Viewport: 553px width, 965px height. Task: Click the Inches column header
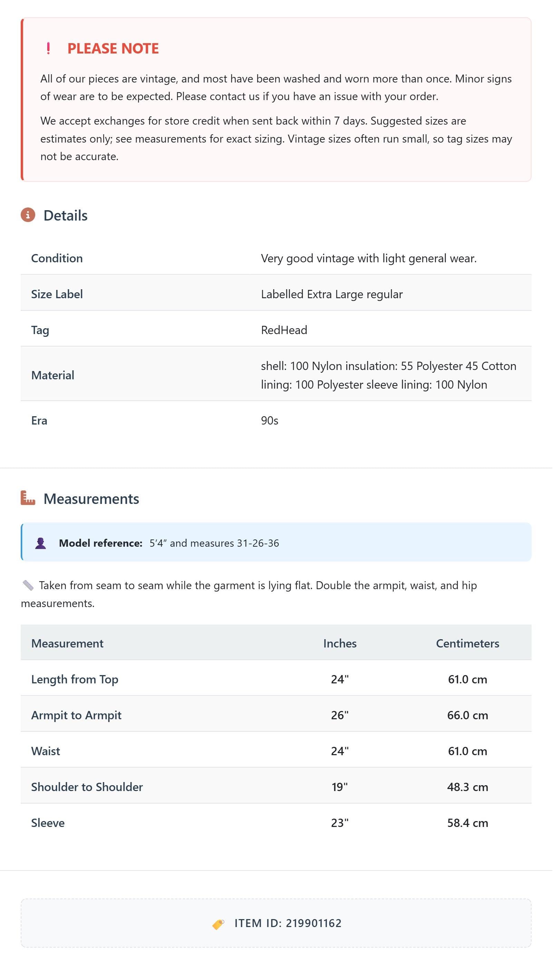(x=340, y=643)
